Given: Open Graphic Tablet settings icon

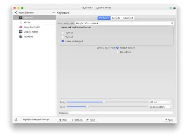Looking at the screenshot, I should point(21,32).
